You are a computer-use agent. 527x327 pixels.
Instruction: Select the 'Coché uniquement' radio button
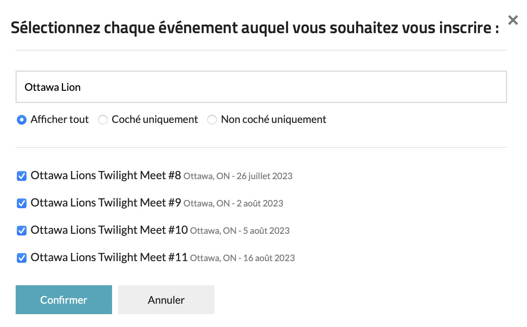tap(103, 120)
